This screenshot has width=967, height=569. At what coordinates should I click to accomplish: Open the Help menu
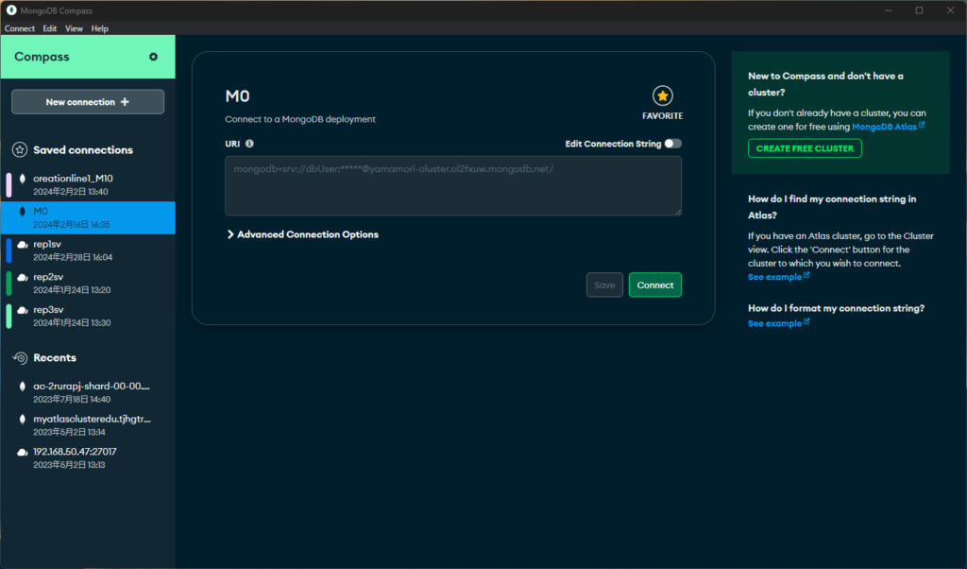(100, 28)
